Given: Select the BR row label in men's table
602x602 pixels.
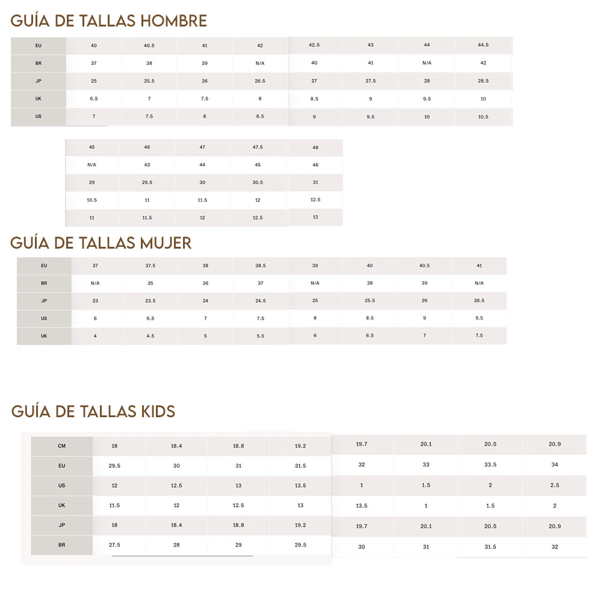Looking at the screenshot, I should click(x=39, y=63).
